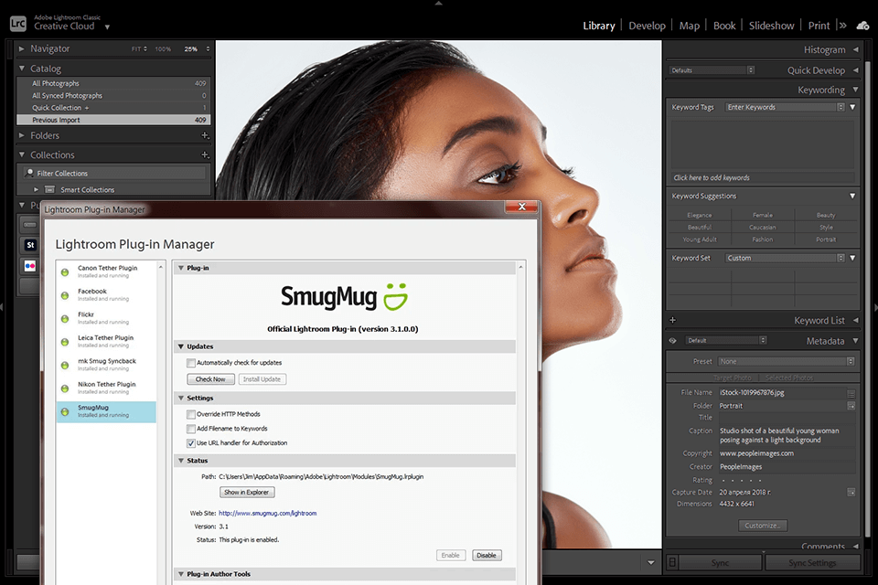Open the Book module
Screen dimensions: 878x585
[724, 26]
